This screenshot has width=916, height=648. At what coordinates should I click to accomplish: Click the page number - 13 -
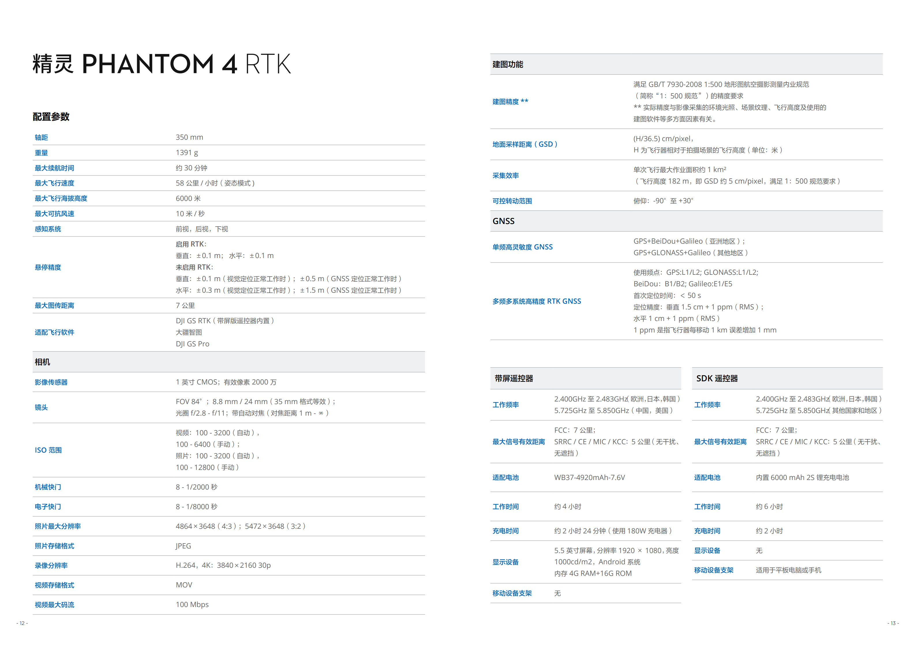tap(893, 623)
